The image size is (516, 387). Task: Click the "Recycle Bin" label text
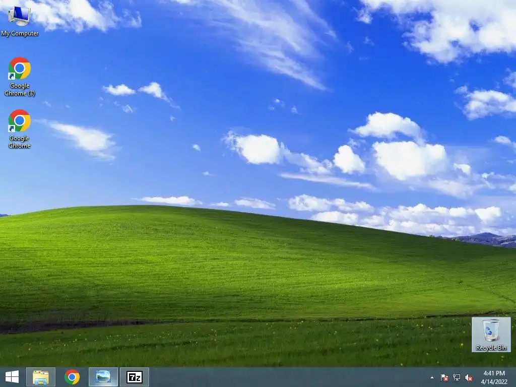tap(491, 348)
